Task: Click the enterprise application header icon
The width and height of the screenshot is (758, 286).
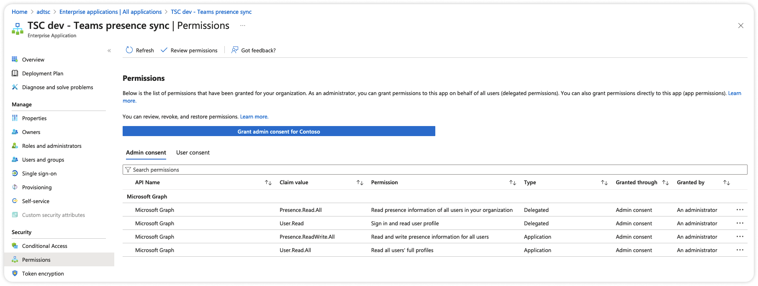Action: click(x=18, y=28)
